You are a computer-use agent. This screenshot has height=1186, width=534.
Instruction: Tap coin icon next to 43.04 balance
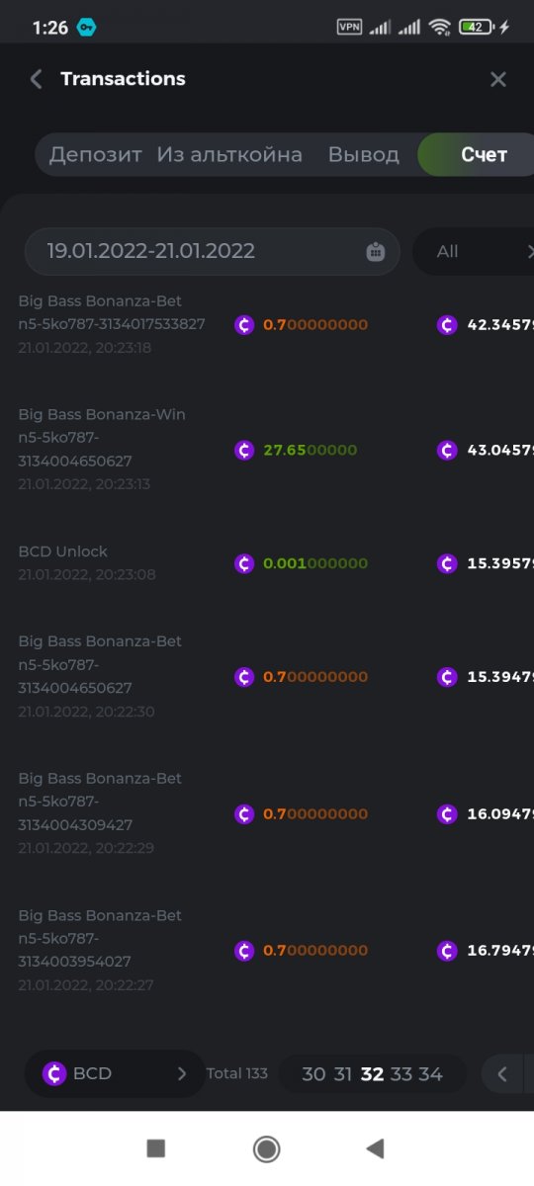pos(447,450)
